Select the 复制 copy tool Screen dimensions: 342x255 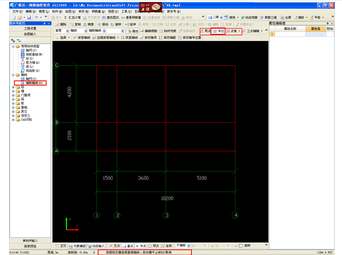[x=75, y=25]
